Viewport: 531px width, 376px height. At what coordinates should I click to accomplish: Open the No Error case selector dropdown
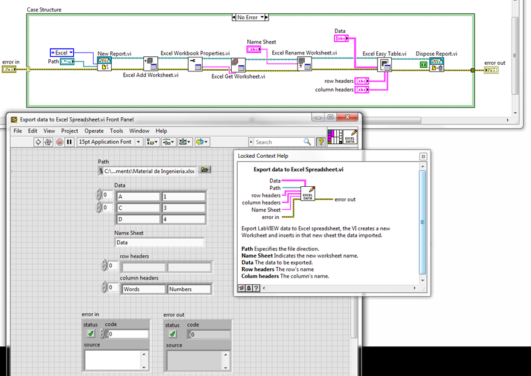coord(250,18)
